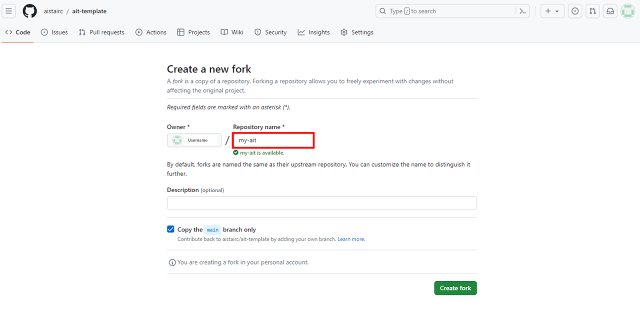Open the aistairc owner link
Viewport: 640px width, 317px height.
click(52, 11)
